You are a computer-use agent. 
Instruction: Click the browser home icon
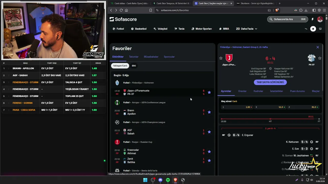pyautogui.click(x=126, y=10)
